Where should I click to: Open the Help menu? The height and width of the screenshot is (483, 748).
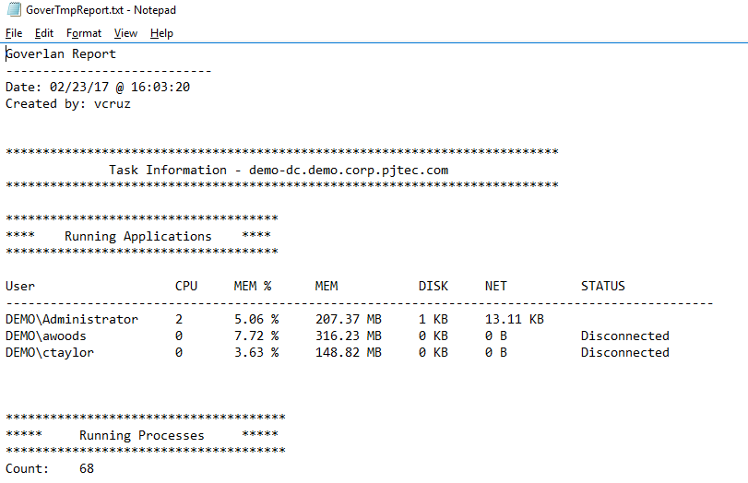coord(161,33)
